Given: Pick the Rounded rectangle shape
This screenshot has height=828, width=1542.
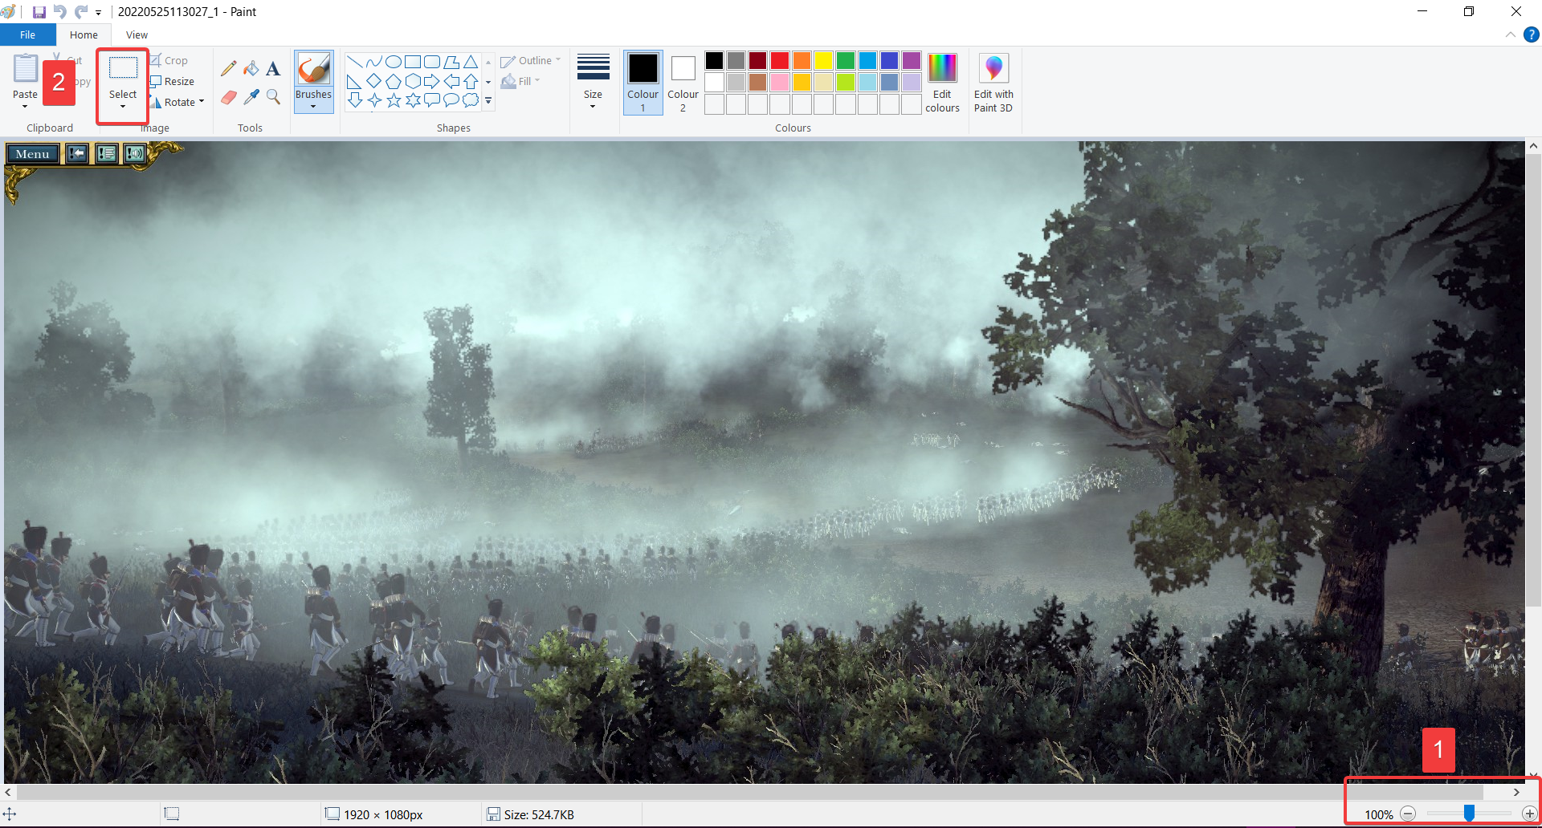Looking at the screenshot, I should pyautogui.click(x=432, y=62).
